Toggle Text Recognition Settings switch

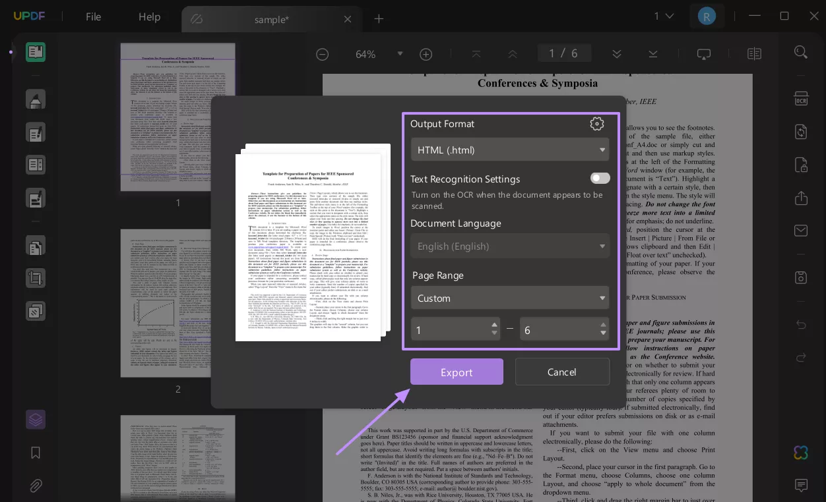point(600,179)
